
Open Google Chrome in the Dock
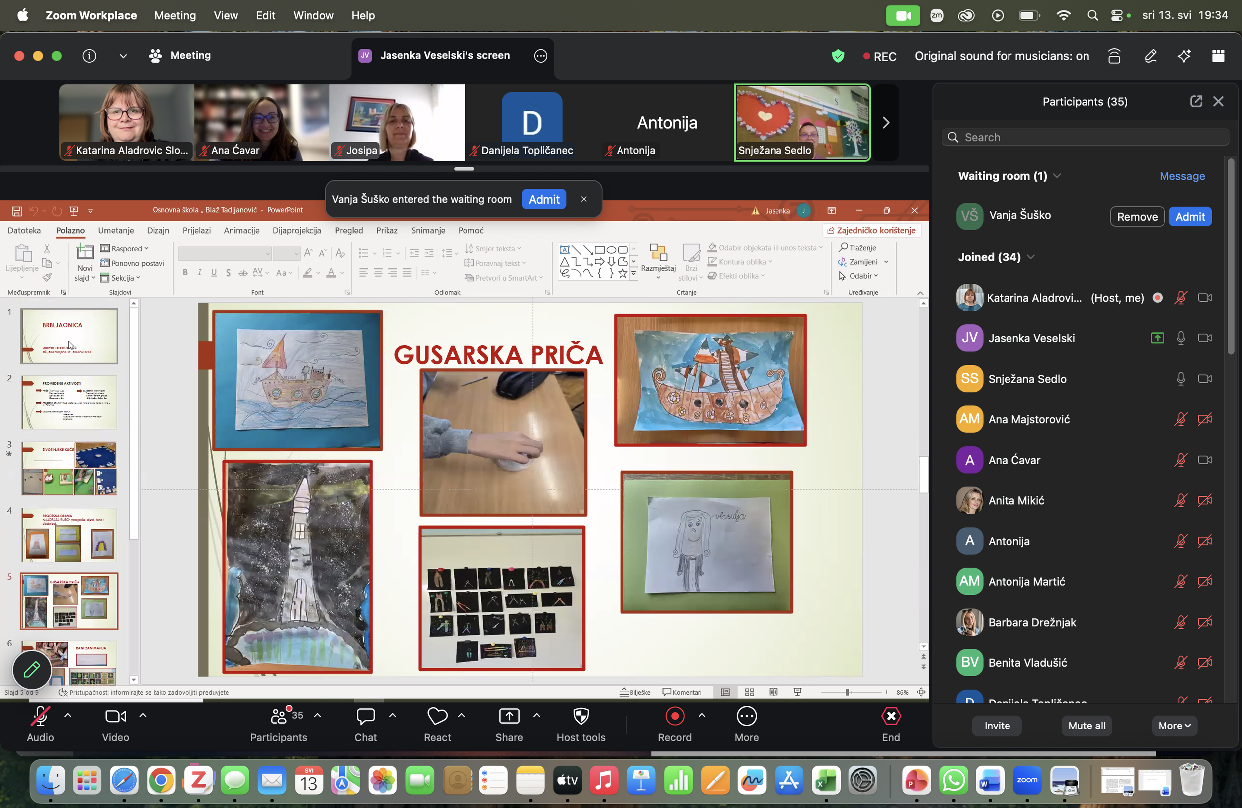(x=161, y=780)
